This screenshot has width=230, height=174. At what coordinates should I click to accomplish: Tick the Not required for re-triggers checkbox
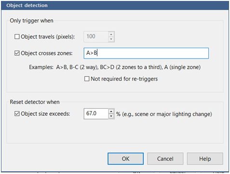pyautogui.click(x=87, y=79)
